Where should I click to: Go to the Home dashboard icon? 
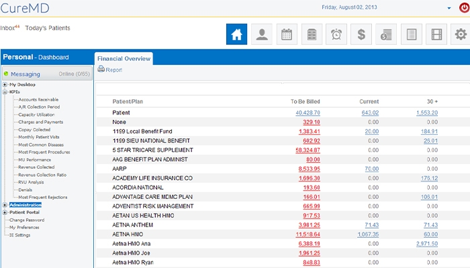tap(236, 34)
